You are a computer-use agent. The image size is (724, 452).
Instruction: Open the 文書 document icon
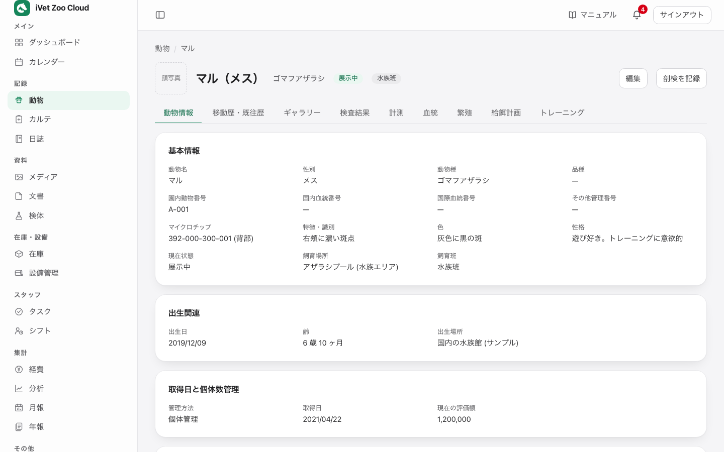pyautogui.click(x=19, y=196)
